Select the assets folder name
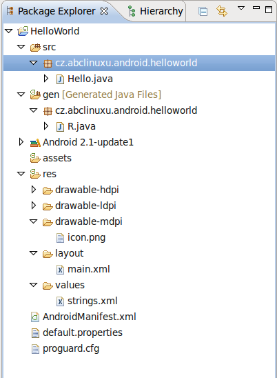The width and height of the screenshot is (277, 378). [57, 158]
